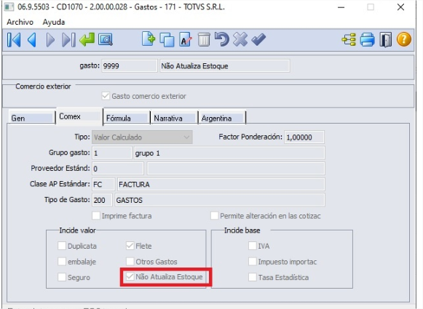Image resolution: width=423 pixels, height=309 pixels.
Task: Go to next record arrow
Action: click(x=50, y=40)
